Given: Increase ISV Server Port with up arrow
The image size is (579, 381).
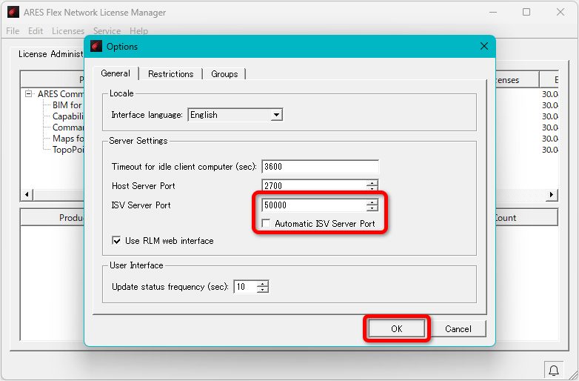Looking at the screenshot, I should coord(372,202).
